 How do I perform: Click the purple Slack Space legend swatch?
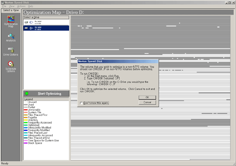26,143
